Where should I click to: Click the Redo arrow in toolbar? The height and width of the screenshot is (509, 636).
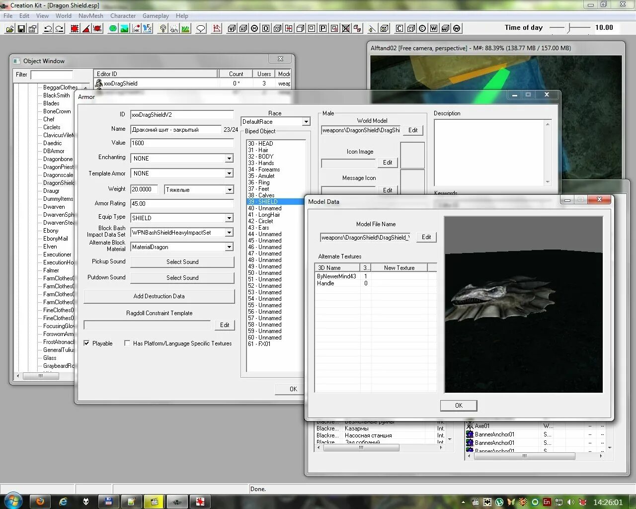(x=59, y=29)
